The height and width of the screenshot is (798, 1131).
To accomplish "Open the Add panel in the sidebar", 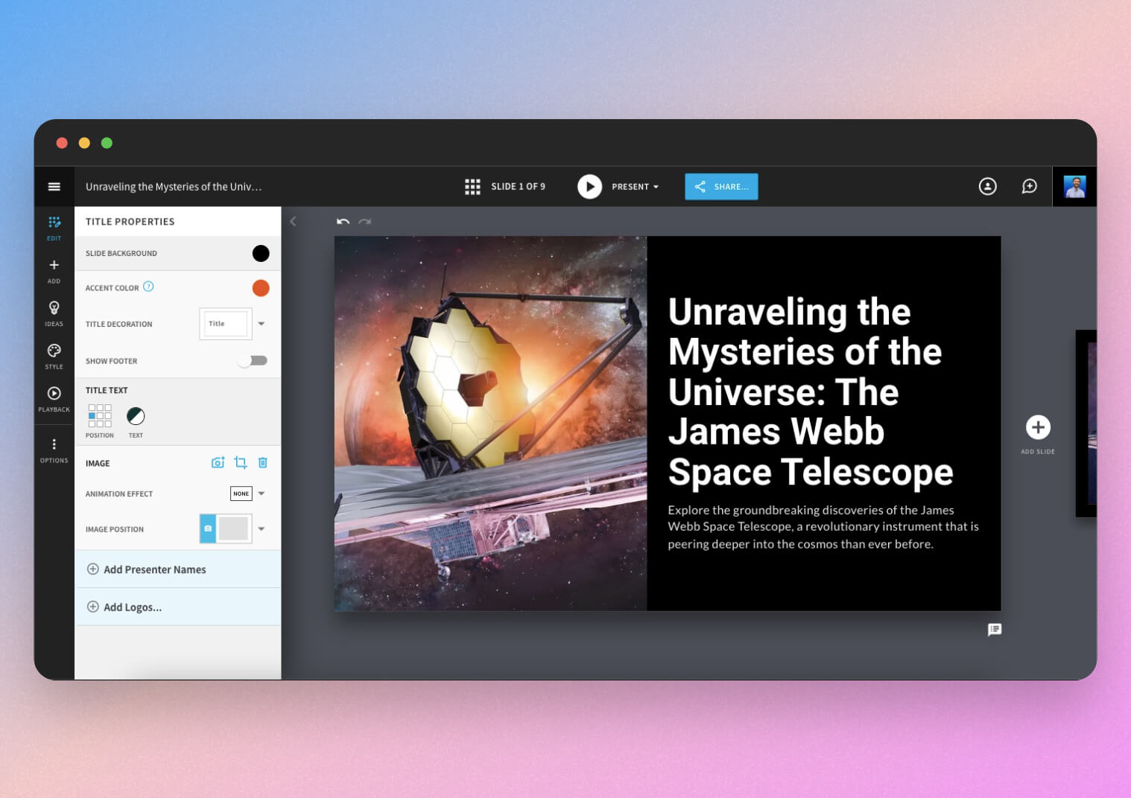I will click(x=54, y=270).
